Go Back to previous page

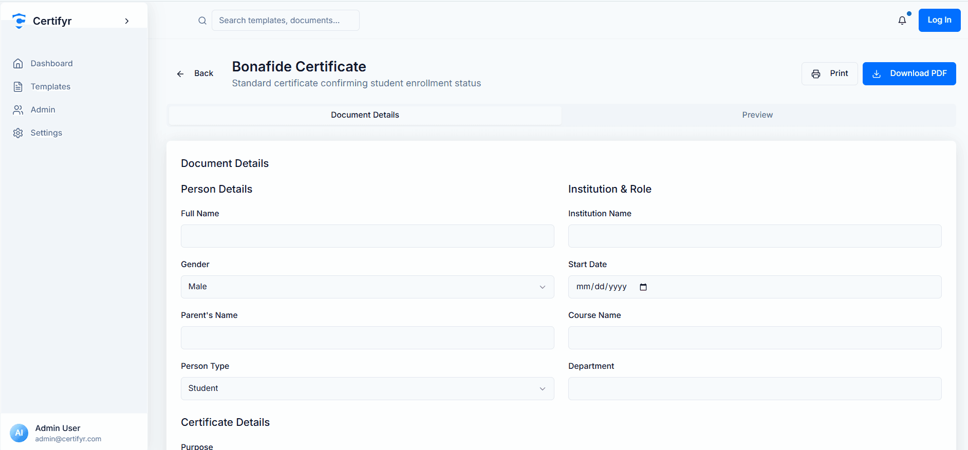pos(195,73)
